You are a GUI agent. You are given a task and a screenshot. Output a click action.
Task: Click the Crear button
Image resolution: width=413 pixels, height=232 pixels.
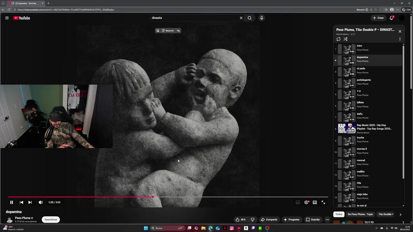(378, 18)
